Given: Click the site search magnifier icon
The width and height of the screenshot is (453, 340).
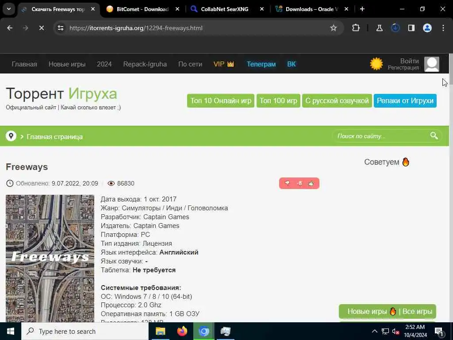Looking at the screenshot, I should coord(434,135).
